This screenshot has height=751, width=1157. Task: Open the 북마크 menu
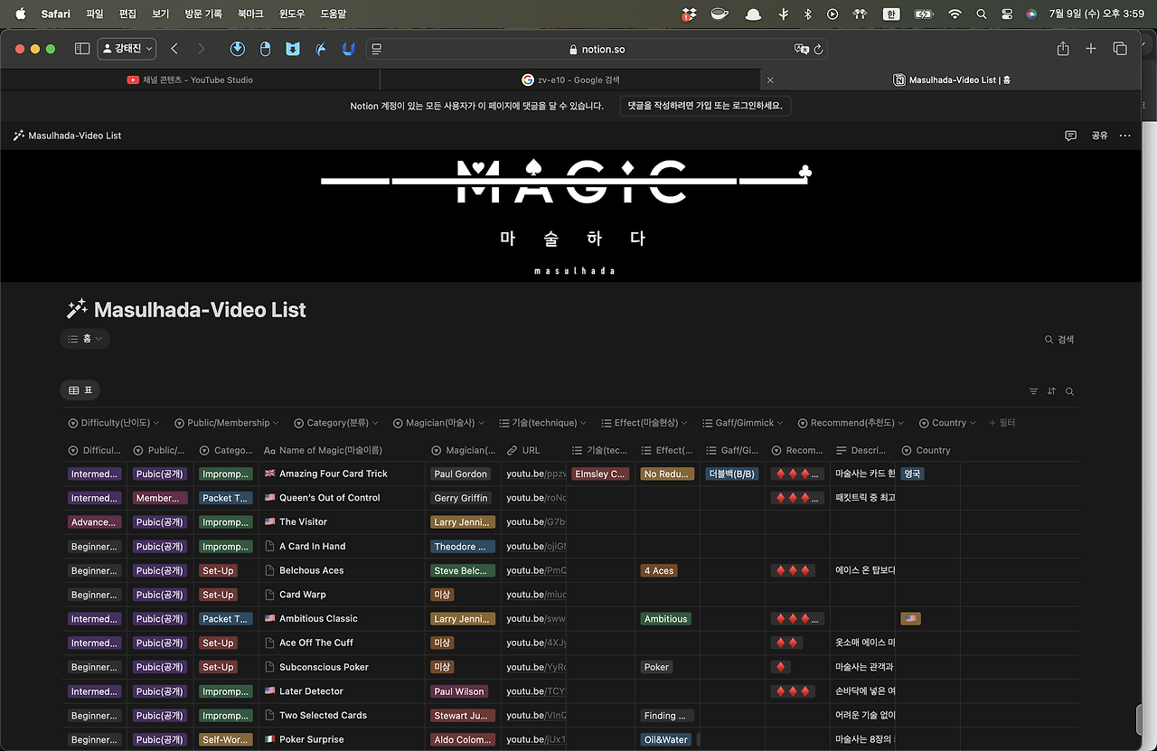[x=251, y=14]
